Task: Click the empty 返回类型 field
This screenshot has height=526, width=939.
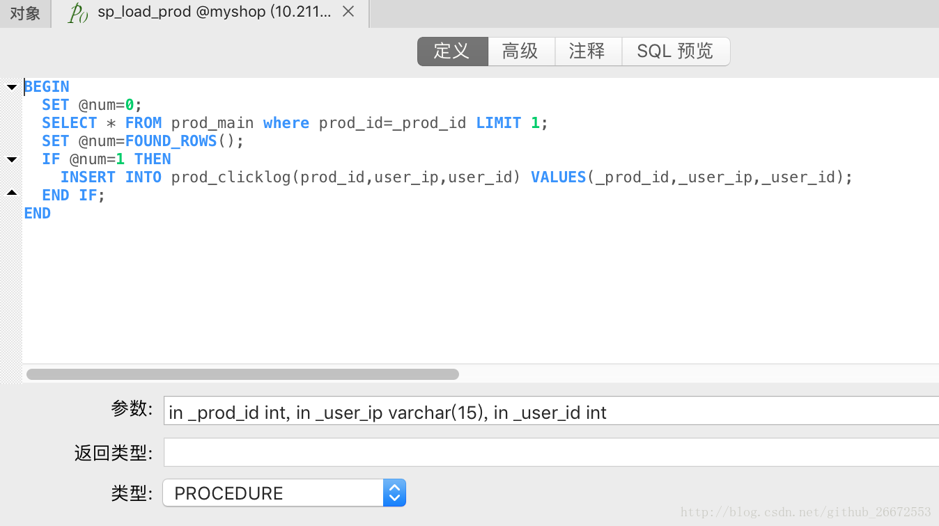Action: [x=551, y=452]
